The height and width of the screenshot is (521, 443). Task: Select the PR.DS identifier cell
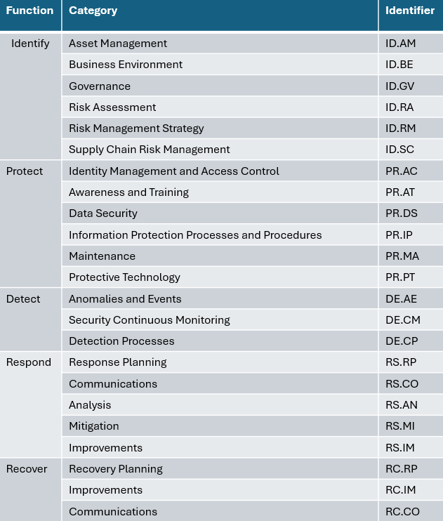click(411, 213)
